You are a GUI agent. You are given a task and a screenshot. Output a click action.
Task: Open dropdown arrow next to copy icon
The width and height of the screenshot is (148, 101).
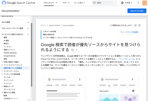(x=77, y=50)
